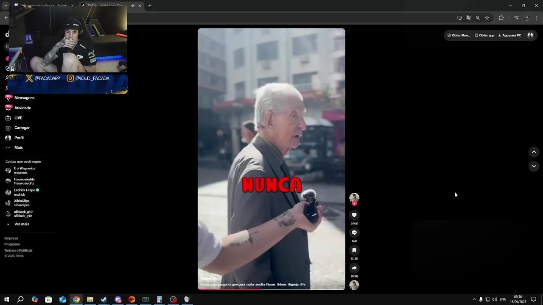Click the Empresa footer link
This screenshot has height=305, width=543.
pyautogui.click(x=11, y=238)
